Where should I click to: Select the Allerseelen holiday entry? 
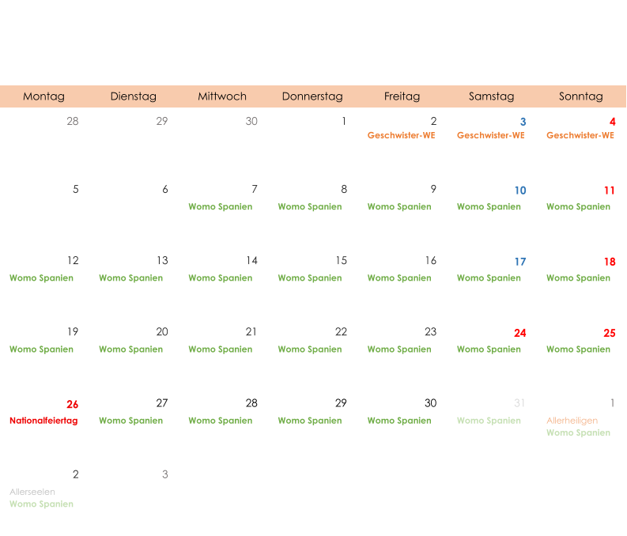pyautogui.click(x=32, y=492)
